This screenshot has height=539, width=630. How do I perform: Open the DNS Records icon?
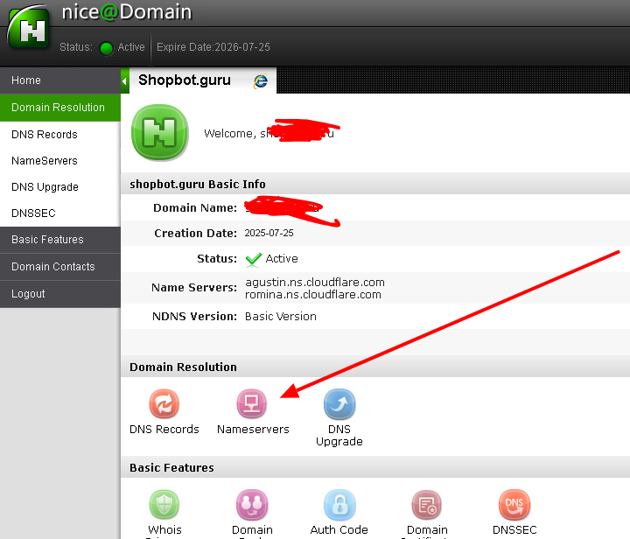[x=164, y=405]
